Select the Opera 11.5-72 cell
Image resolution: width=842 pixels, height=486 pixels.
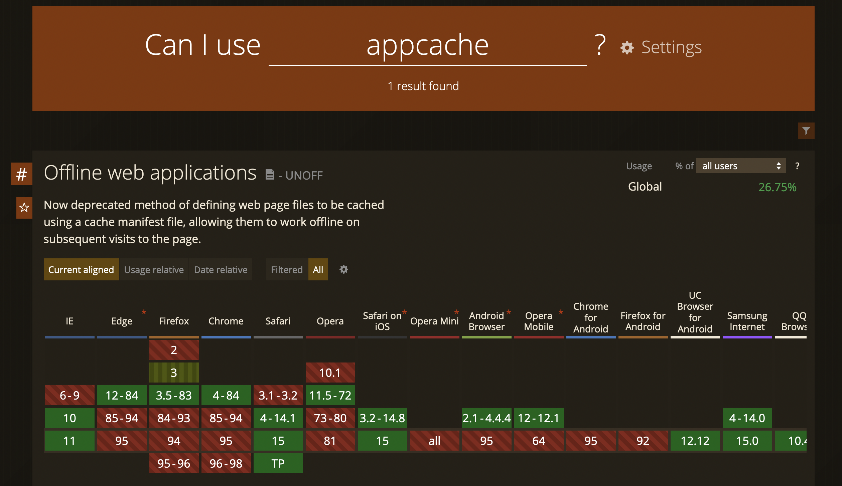(330, 395)
